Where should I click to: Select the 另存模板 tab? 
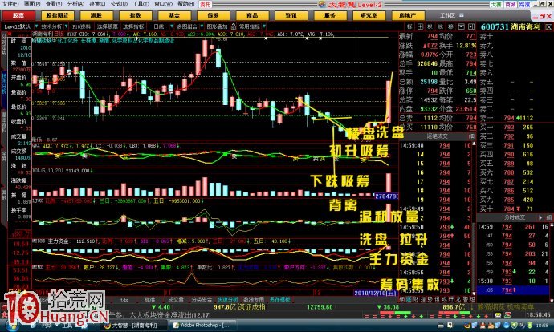coord(280,299)
